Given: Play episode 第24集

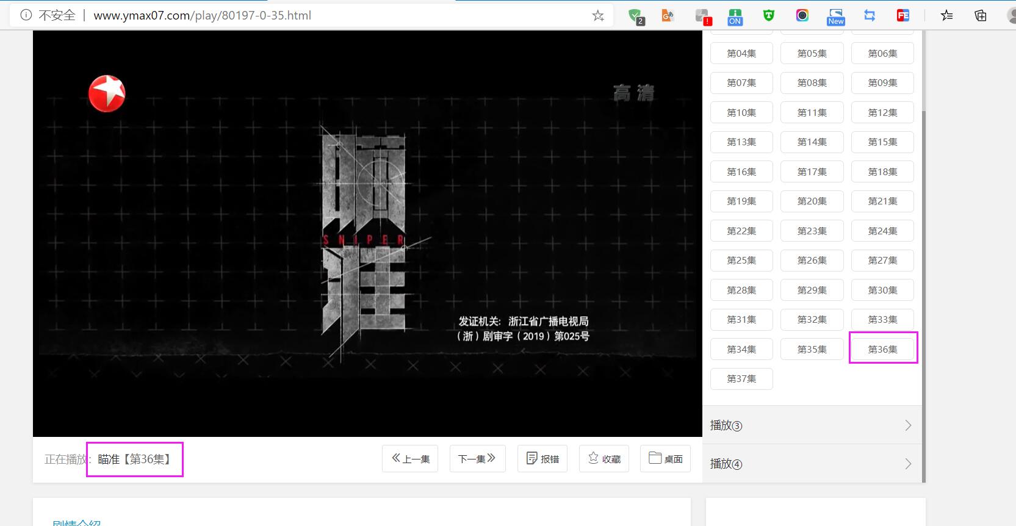Looking at the screenshot, I should pyautogui.click(x=883, y=231).
